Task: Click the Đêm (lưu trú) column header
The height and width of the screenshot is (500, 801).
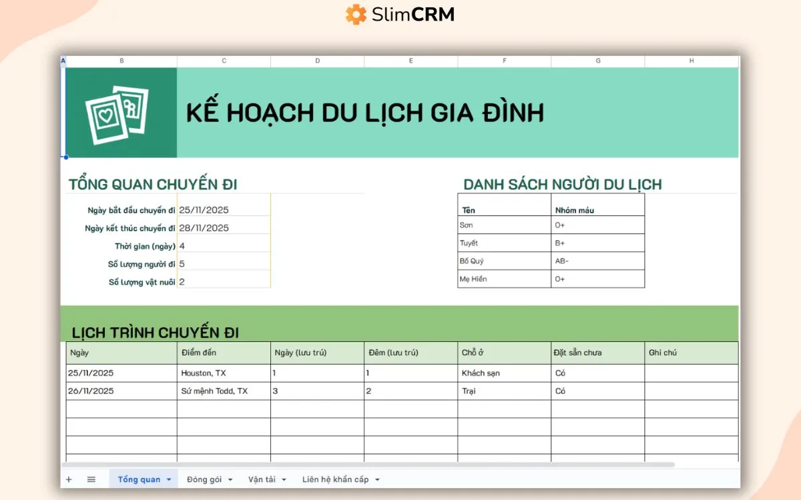Action: pyautogui.click(x=411, y=353)
